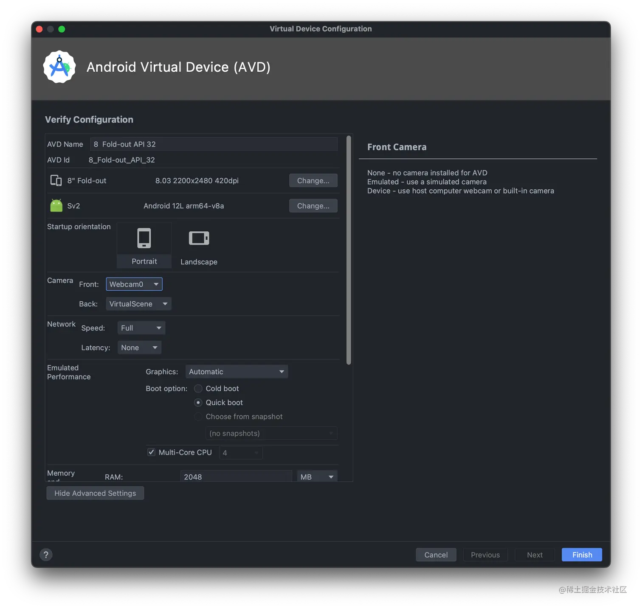Open help via the question mark icon
Screen dimensions: 642x609
46,555
